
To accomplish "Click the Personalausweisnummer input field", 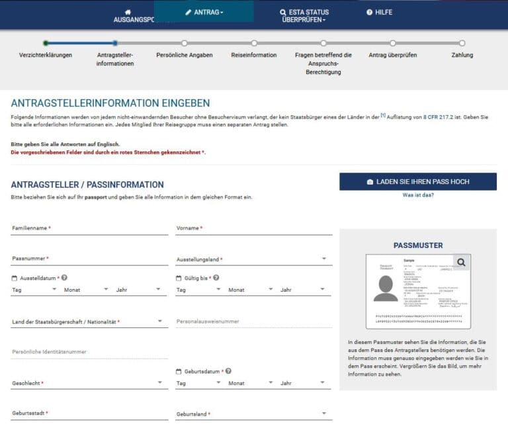I will point(254,322).
